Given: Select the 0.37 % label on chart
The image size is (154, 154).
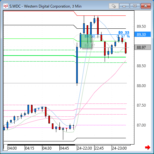Looking at the screenshot, I should (123, 36).
